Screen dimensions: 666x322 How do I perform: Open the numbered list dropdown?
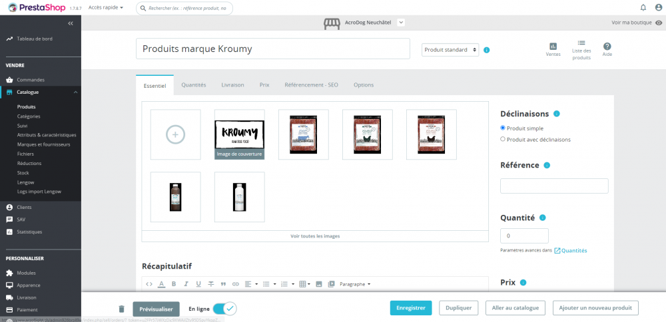coord(288,284)
